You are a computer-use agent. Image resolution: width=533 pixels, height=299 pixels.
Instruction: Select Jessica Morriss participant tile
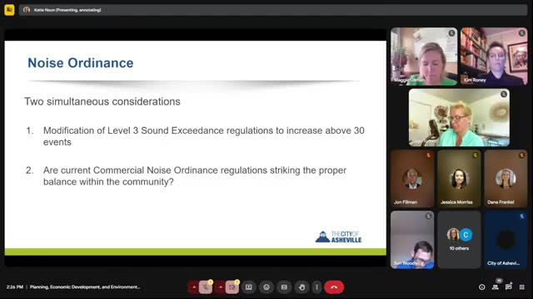click(x=459, y=179)
